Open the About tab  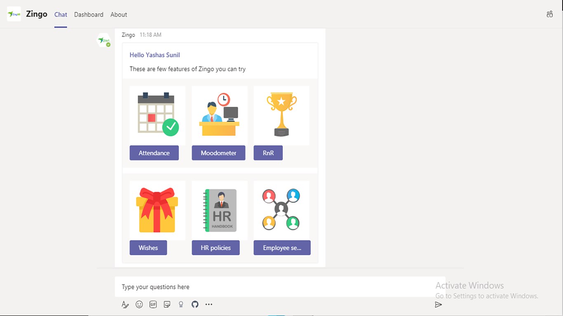pyautogui.click(x=119, y=14)
